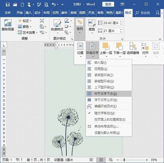
Task: Collapse the ribbon with up chevron
Action: [160, 39]
